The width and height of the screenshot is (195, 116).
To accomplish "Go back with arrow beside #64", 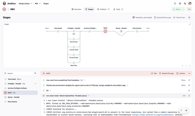I will point(8,9).
